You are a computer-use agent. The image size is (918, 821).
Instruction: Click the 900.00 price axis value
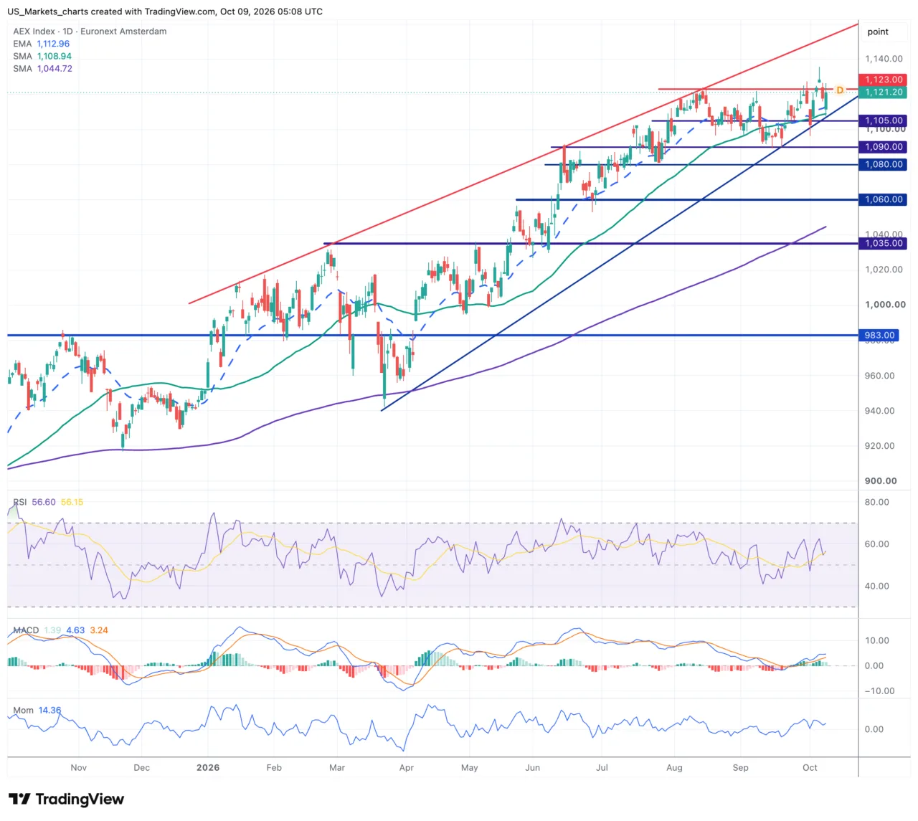point(881,480)
